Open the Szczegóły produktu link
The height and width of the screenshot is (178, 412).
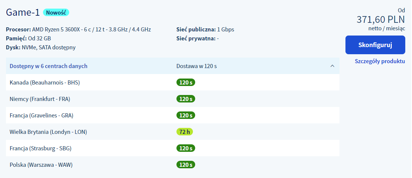379,61
